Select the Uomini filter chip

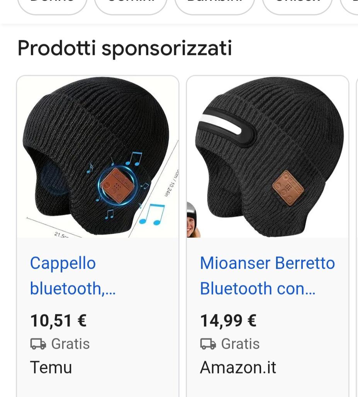[x=131, y=5]
